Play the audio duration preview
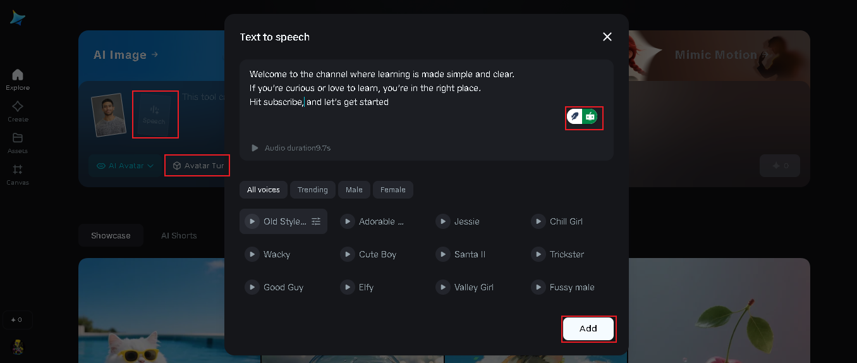The image size is (857, 363). click(255, 148)
